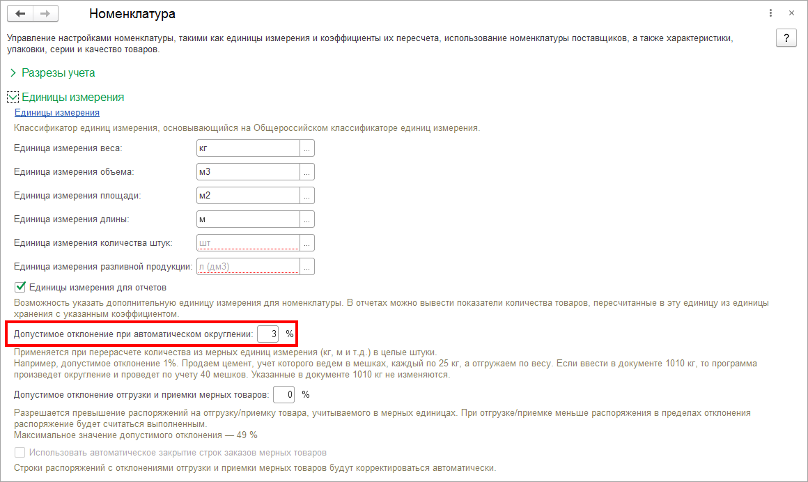Open selection for weight unit field

[307, 148]
